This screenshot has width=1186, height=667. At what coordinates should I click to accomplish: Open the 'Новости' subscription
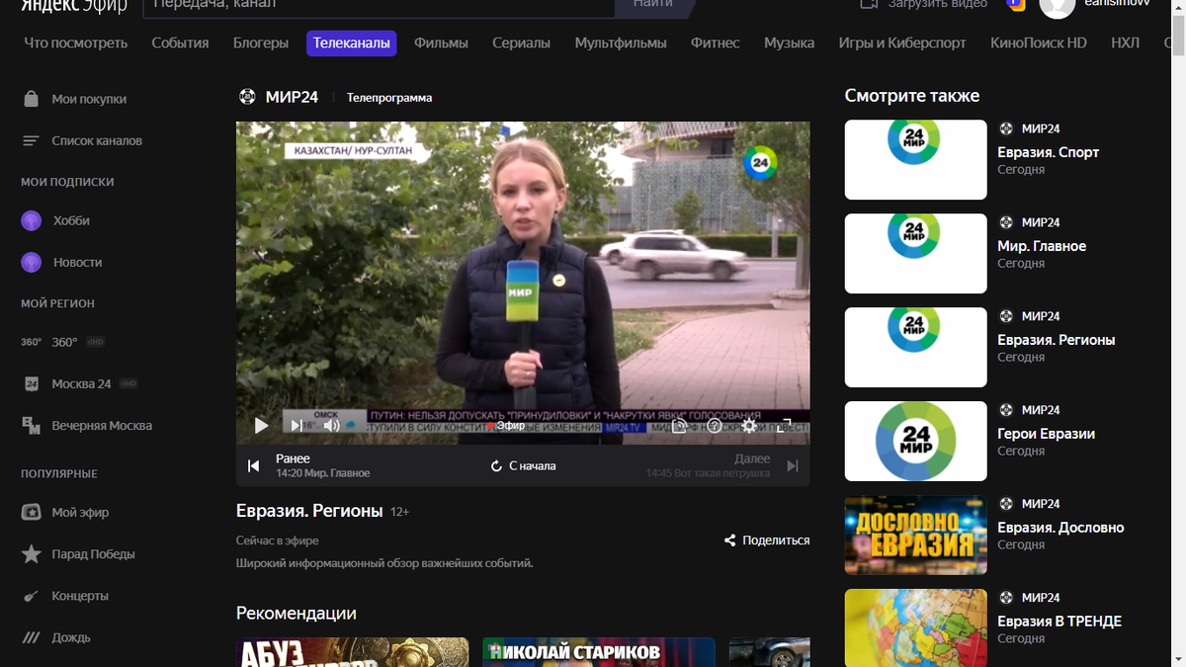[x=61, y=262]
